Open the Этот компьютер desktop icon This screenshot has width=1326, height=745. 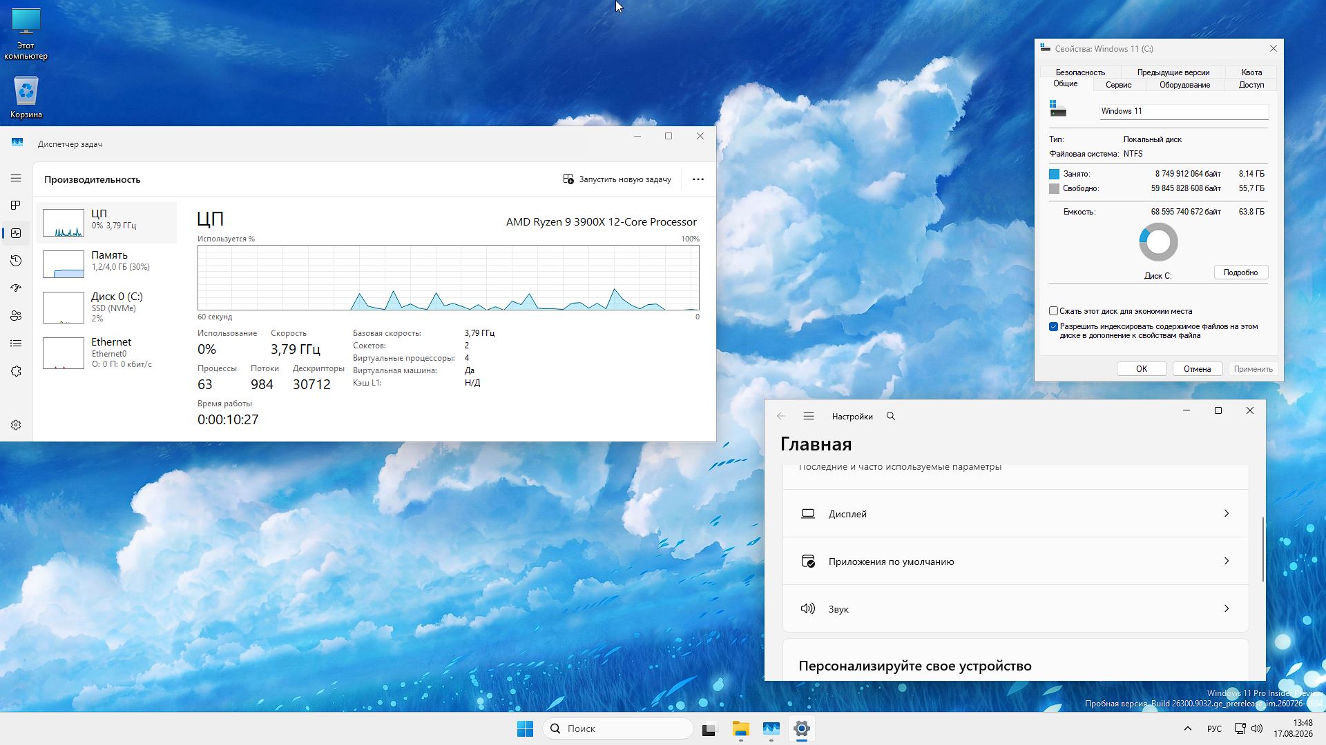26,33
